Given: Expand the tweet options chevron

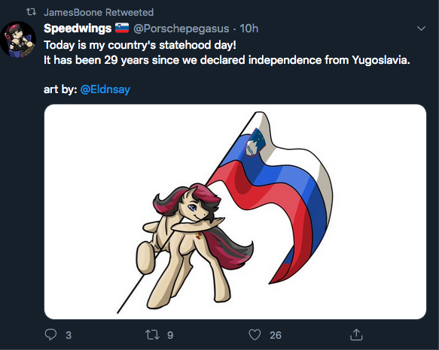Looking at the screenshot, I should (421, 29).
